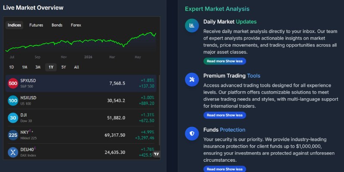Screen dimensions: 344x172
Task: Click the Daily Market Updates chart icon
Action: [x=192, y=26]
